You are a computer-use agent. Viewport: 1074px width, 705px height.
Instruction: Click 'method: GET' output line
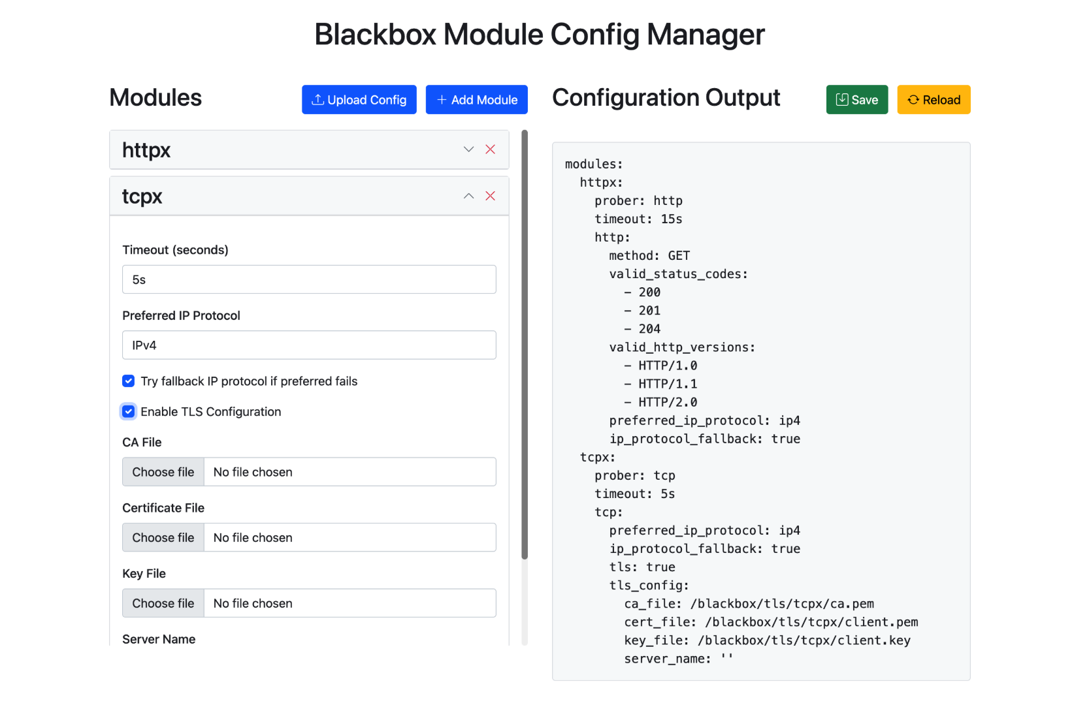point(649,255)
